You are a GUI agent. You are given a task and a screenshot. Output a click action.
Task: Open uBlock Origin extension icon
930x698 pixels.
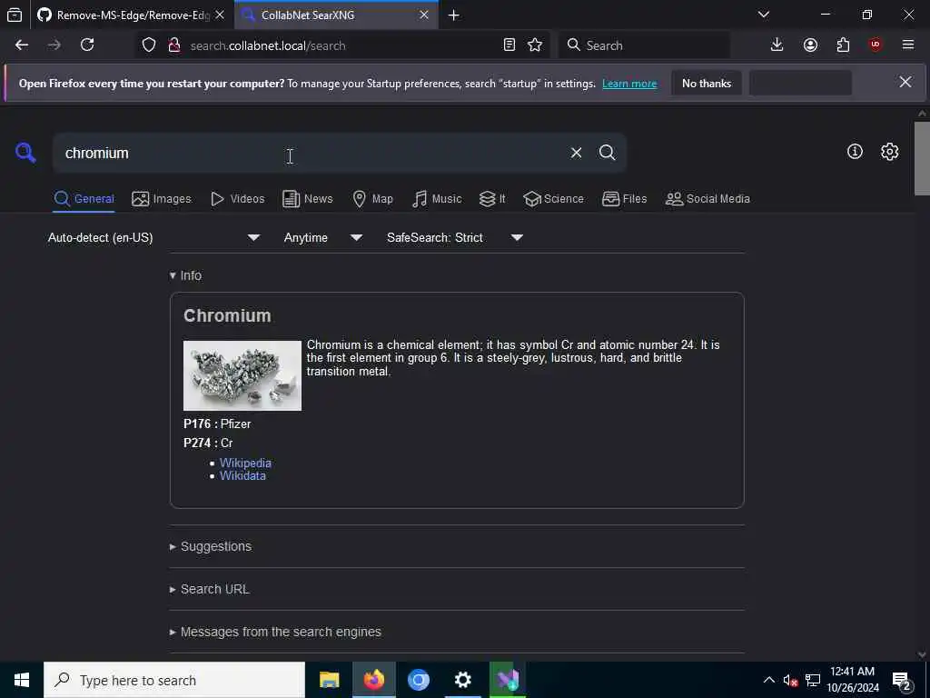[x=876, y=45]
